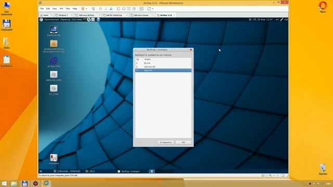This screenshot has width=333, height=187.
Task: Open the PC_DISK drive icon
Action: coord(54,90)
